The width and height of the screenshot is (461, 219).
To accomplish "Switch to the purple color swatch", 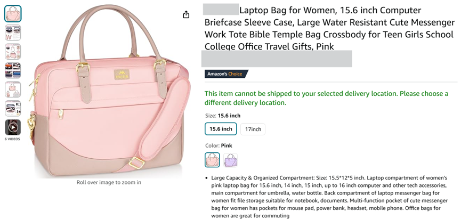I will (x=231, y=159).
